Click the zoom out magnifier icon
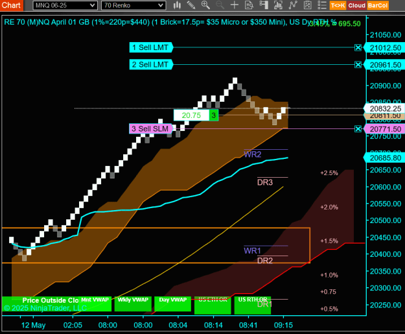The height and width of the screenshot is (334, 405). 220,5
